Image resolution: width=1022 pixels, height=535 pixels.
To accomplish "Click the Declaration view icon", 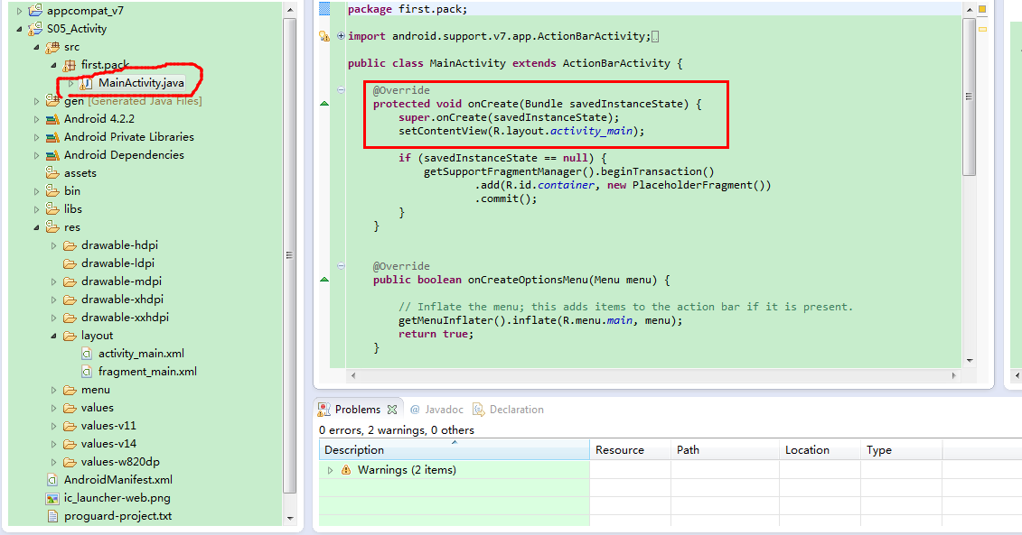I will point(478,410).
